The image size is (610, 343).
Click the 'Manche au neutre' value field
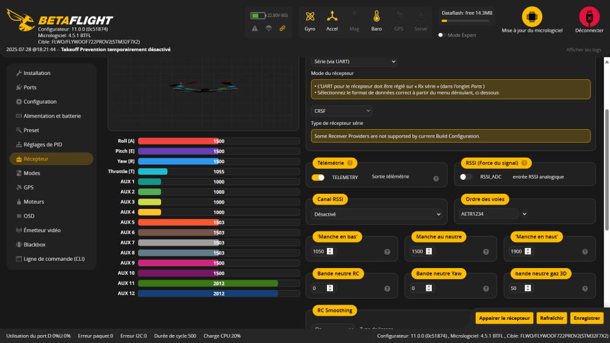click(x=417, y=252)
